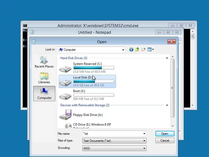The width and height of the screenshot is (209, 157).
Task: Create a new folder via the toolbar icon
Action: 143,50
